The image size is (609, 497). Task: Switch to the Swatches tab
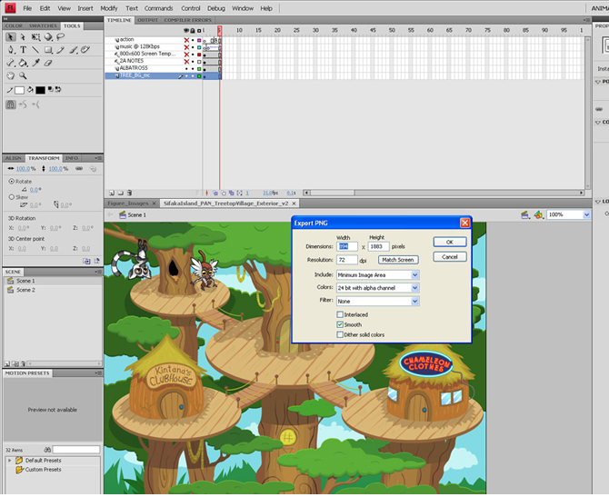[44, 25]
